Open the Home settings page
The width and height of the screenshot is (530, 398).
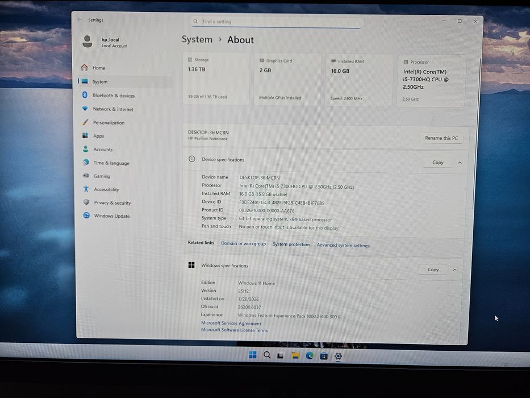[124, 68]
